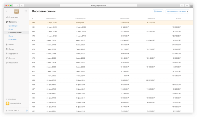The width and height of the screenshot is (197, 117).
Task: Click the 23 фев, 22:06 closing time
Action: click(80, 102)
